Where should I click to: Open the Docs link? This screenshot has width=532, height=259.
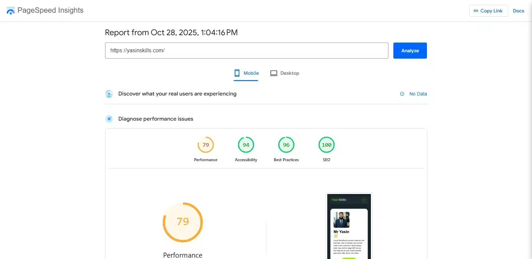coord(518,11)
